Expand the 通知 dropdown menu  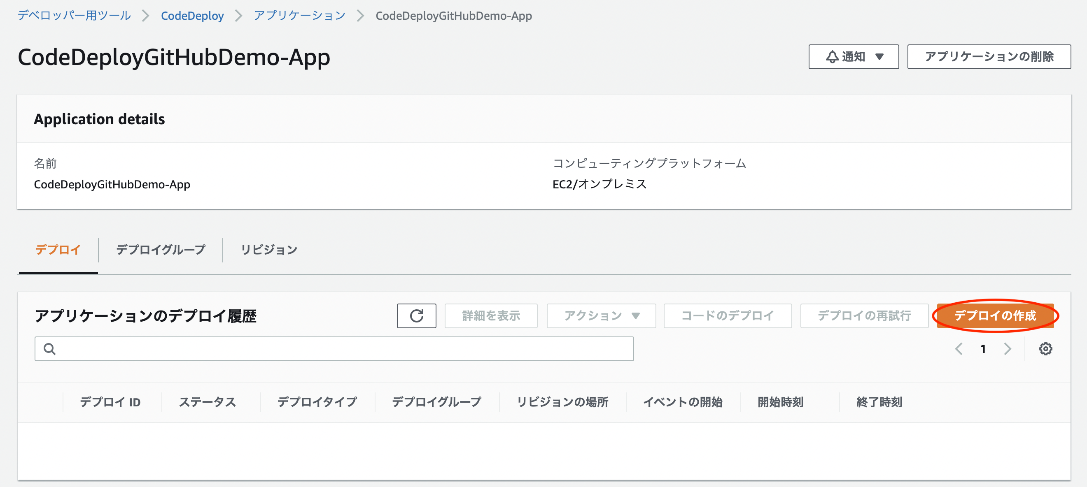880,56
